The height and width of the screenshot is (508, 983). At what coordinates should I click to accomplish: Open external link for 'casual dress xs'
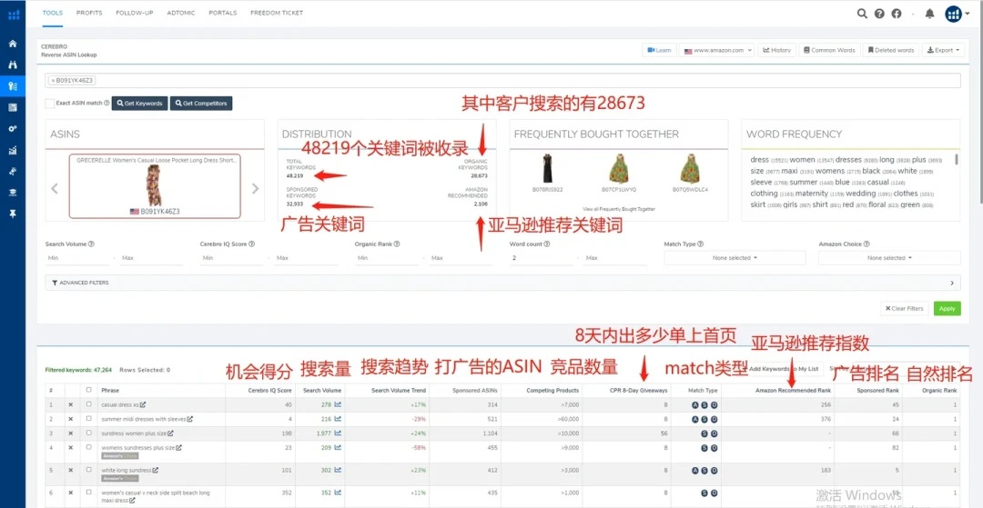point(144,404)
